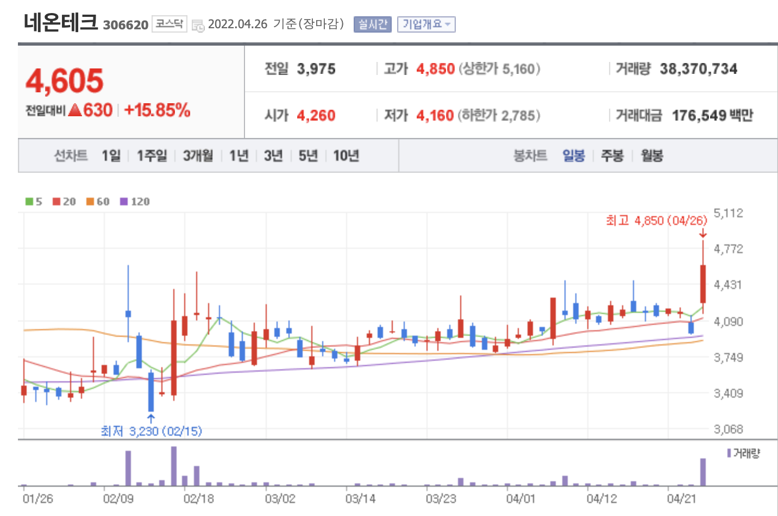Select the 3개월 line chart period

point(198,156)
